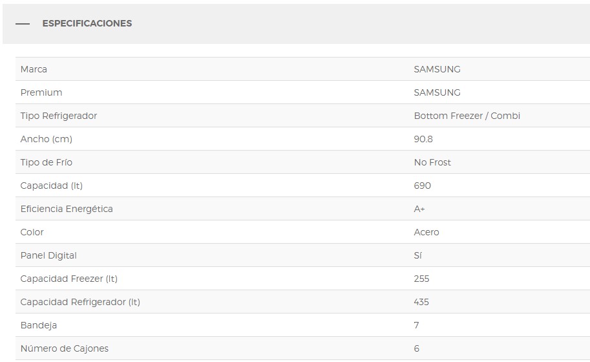Select the Tipo de Frío label

pyautogui.click(x=47, y=162)
